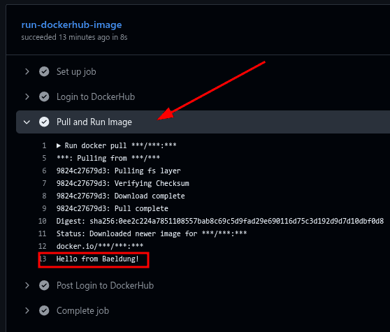The height and width of the screenshot is (332, 390).
Task: Expand the Login to DockerHub step
Action: [27, 96]
